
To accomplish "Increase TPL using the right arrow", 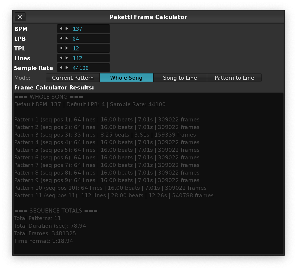I will pyautogui.click(x=67, y=48).
